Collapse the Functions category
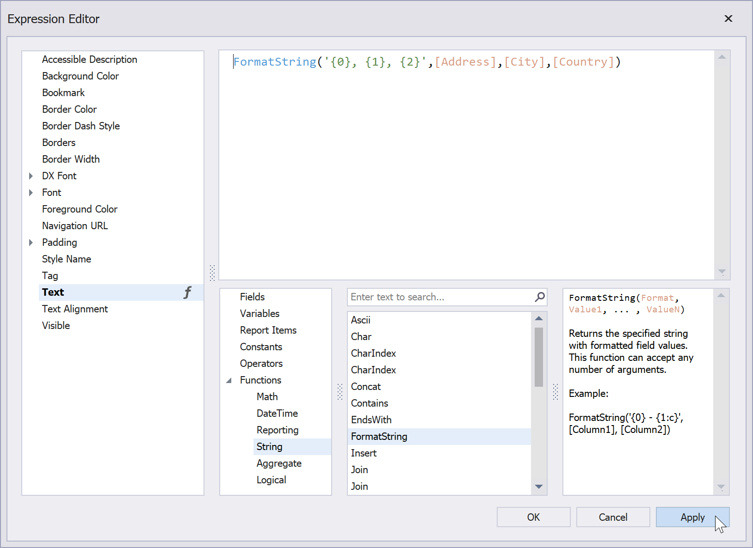Viewport: 753px width, 548px height. coord(229,380)
